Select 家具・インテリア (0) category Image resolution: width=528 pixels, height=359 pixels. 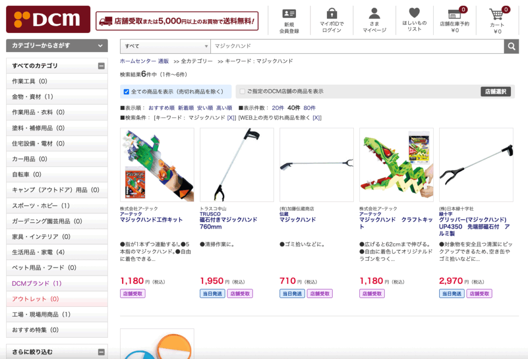(57, 236)
